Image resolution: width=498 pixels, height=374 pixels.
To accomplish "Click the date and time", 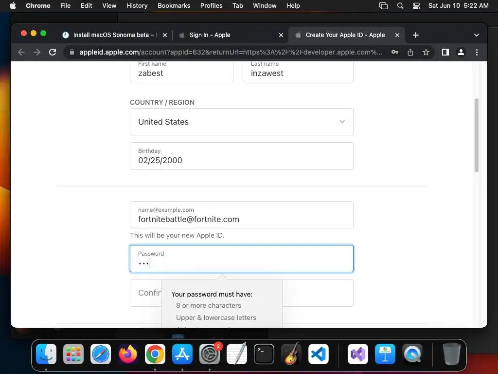I will pyautogui.click(x=458, y=5).
